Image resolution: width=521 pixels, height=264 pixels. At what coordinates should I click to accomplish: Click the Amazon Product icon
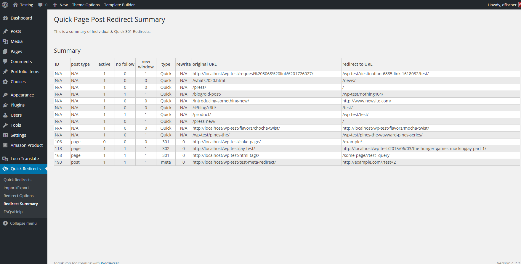(x=5, y=145)
